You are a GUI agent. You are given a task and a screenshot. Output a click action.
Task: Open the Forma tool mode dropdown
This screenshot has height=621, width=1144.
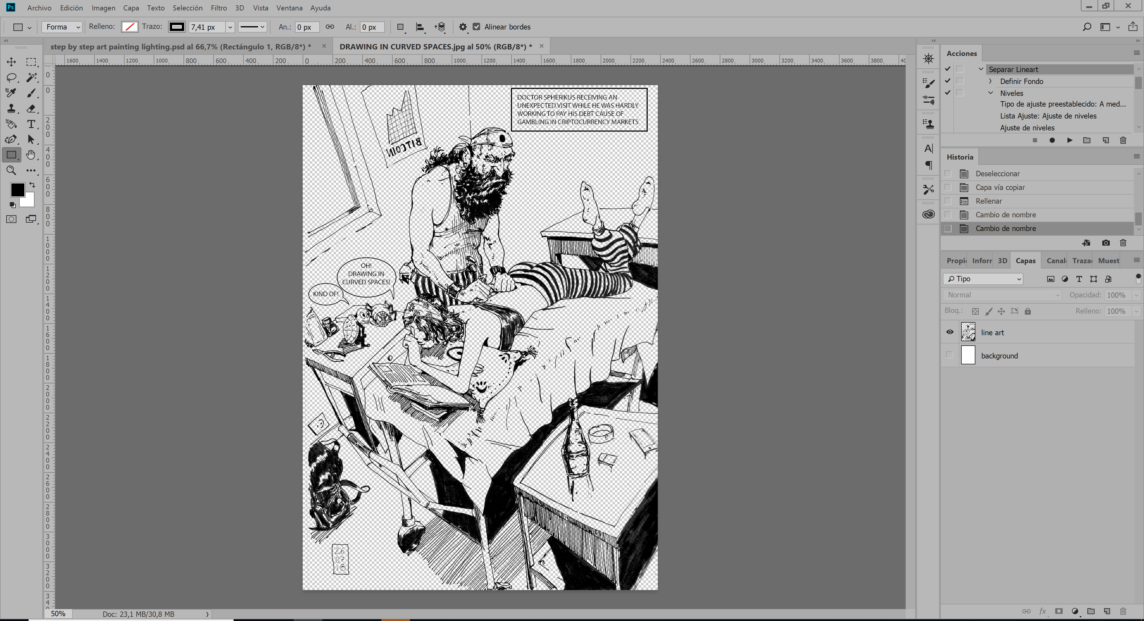coord(62,27)
